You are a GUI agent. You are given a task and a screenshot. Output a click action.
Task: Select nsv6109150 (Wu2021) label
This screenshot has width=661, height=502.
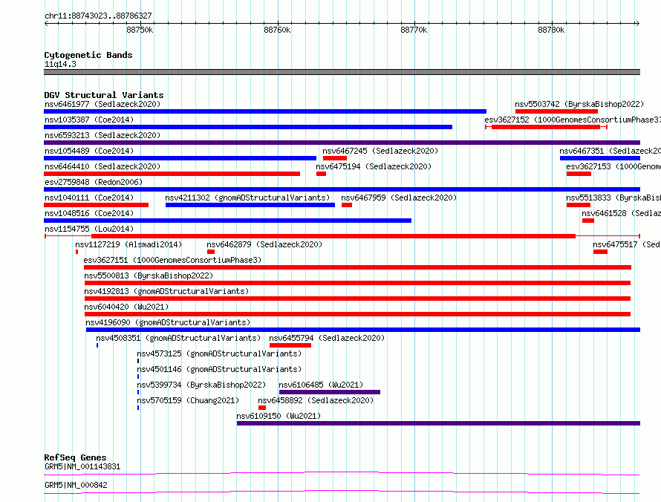279,416
